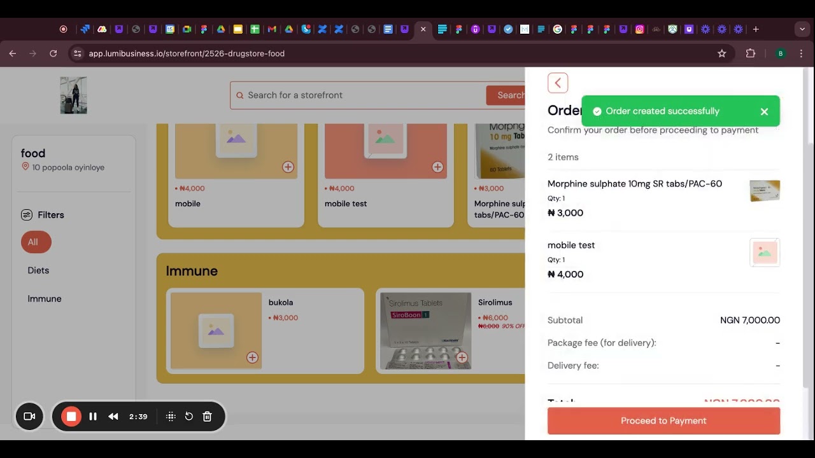Open the profile 'B' avatar menu
The width and height of the screenshot is (815, 458).
[781, 53]
